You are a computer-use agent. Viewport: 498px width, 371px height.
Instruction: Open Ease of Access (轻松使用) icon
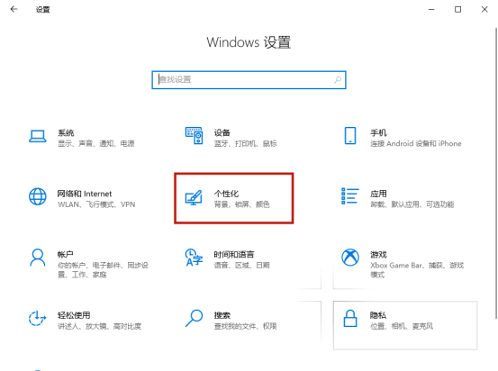38,318
